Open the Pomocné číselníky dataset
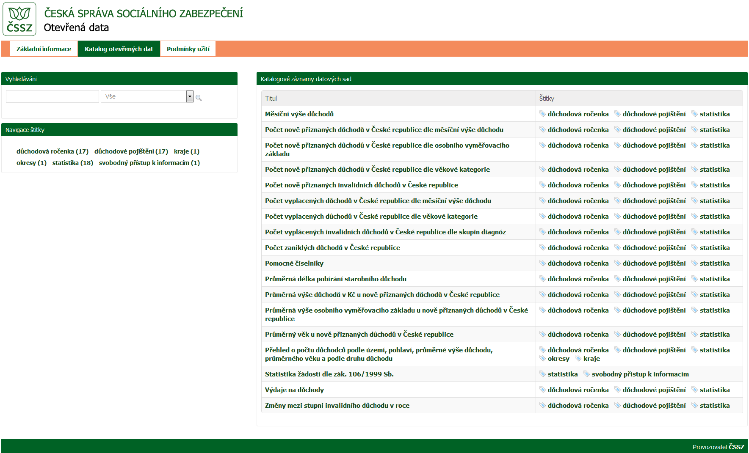The width and height of the screenshot is (749, 453). click(294, 263)
